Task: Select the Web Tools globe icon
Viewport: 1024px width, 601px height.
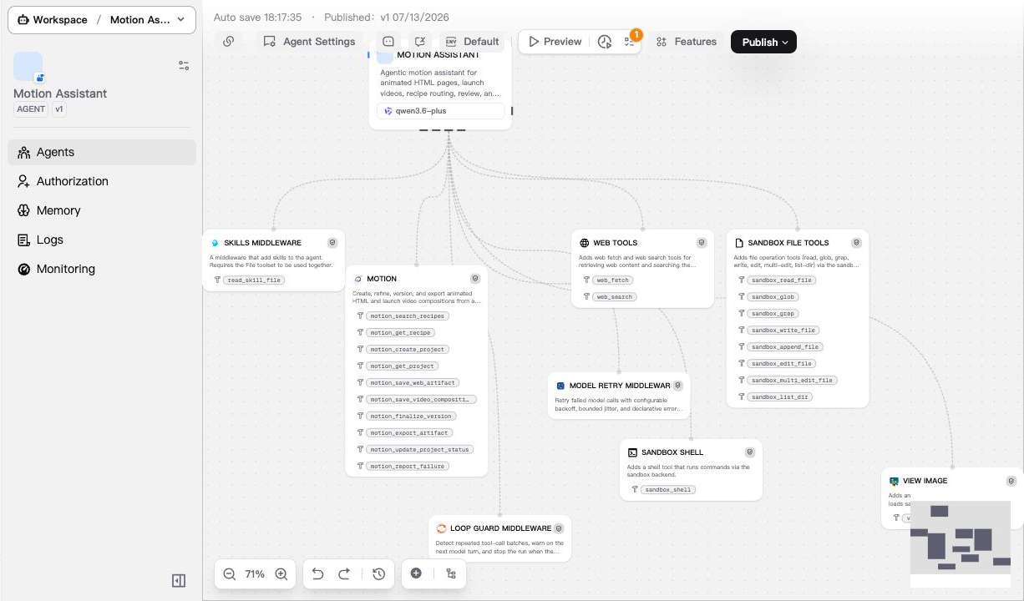Action: [x=585, y=243]
